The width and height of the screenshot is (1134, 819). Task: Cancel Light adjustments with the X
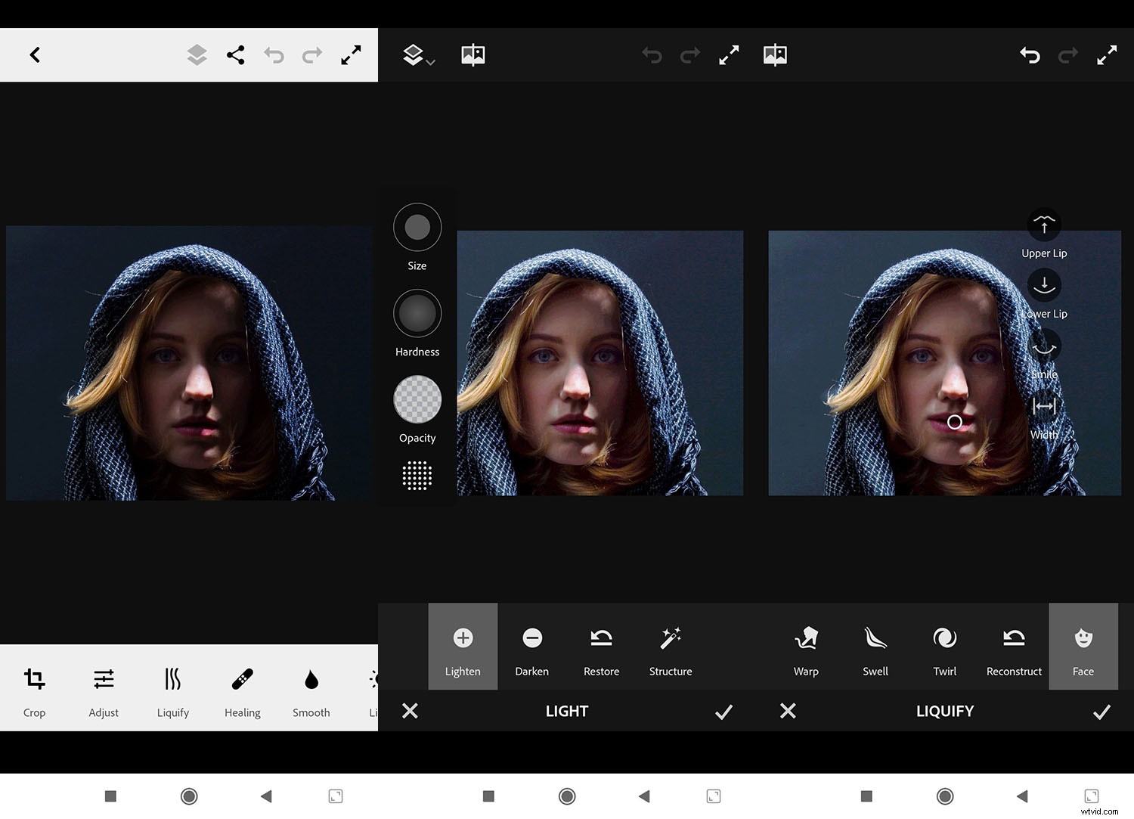point(411,711)
